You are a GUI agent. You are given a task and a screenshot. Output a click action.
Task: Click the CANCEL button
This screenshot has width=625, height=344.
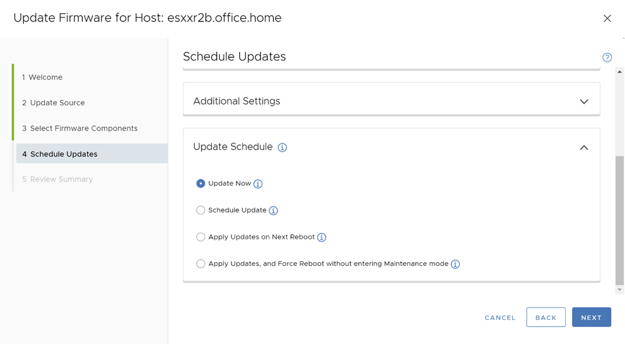coord(500,318)
